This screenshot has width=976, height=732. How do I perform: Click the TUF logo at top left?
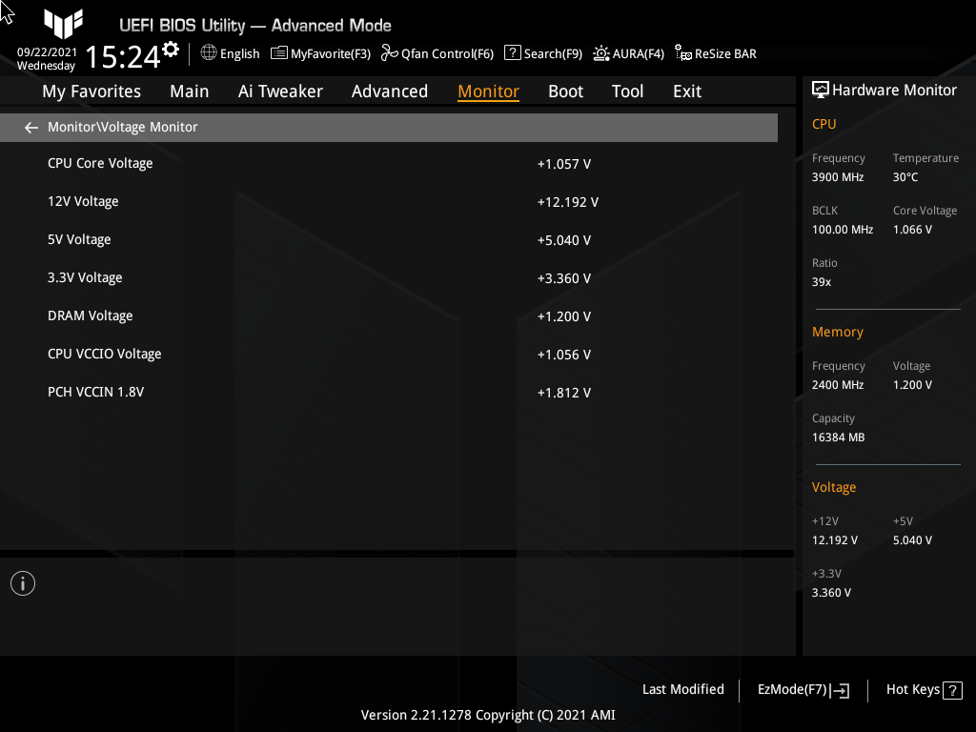pyautogui.click(x=64, y=24)
